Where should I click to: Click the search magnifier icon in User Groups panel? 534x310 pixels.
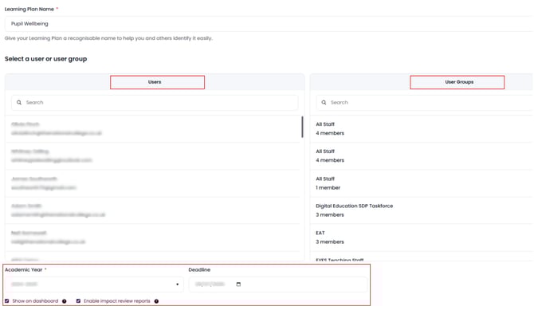(324, 103)
